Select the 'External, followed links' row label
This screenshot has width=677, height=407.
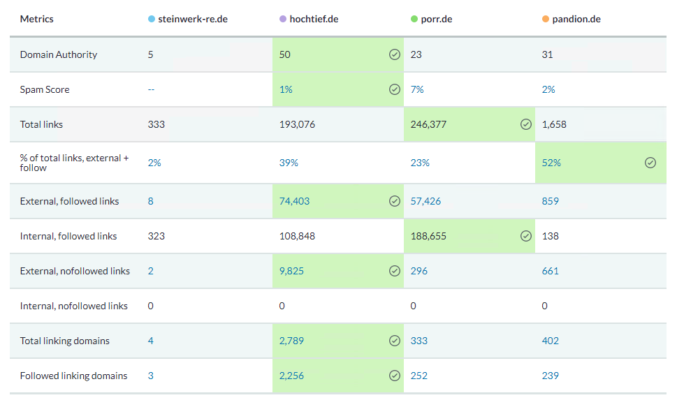[69, 201]
